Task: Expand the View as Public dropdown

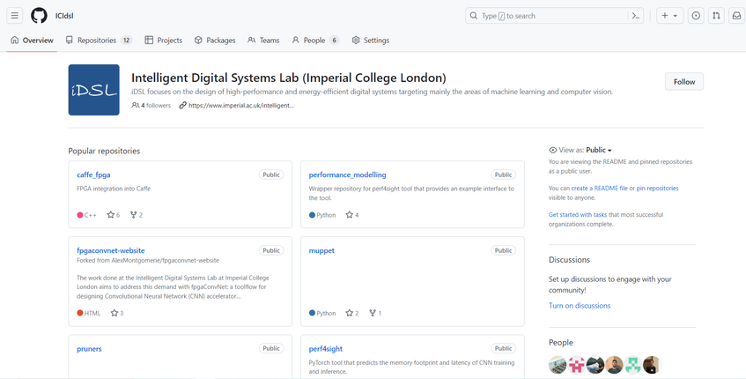Action: point(598,150)
